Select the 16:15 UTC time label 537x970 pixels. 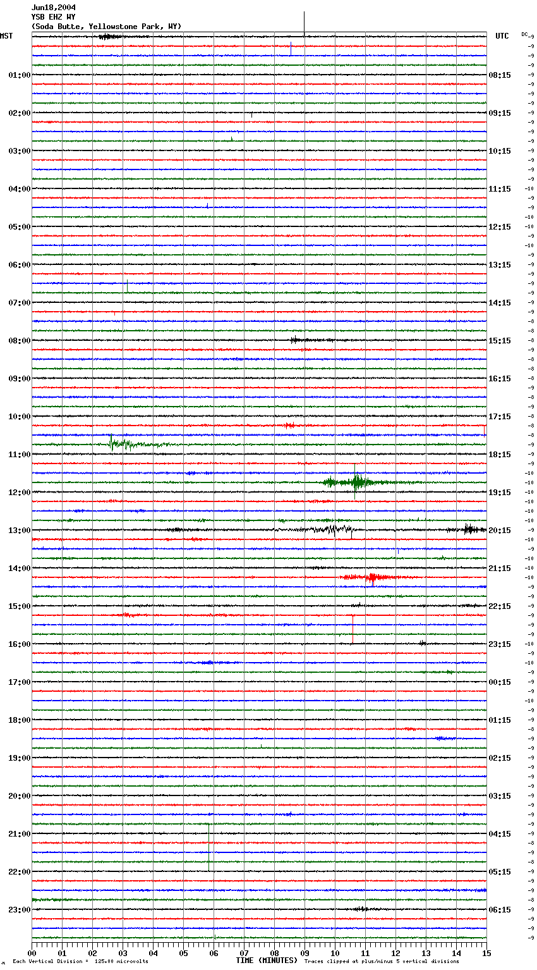click(500, 379)
